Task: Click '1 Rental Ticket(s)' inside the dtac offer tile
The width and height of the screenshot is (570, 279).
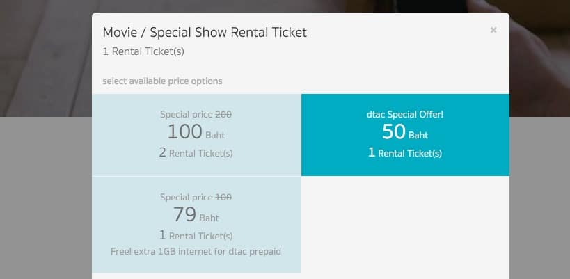Action: pyautogui.click(x=405, y=153)
